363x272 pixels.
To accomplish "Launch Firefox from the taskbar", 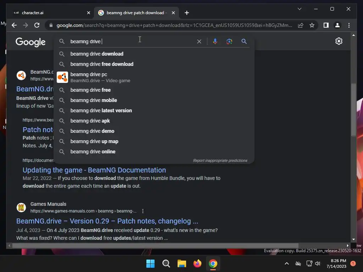I will [x=197, y=263].
